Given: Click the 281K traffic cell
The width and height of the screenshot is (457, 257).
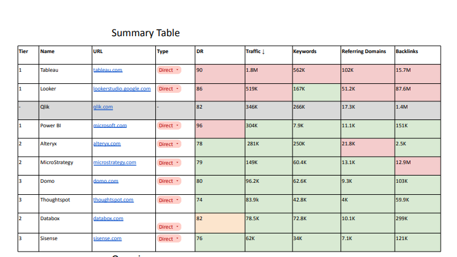Looking at the screenshot, I should point(268,147).
